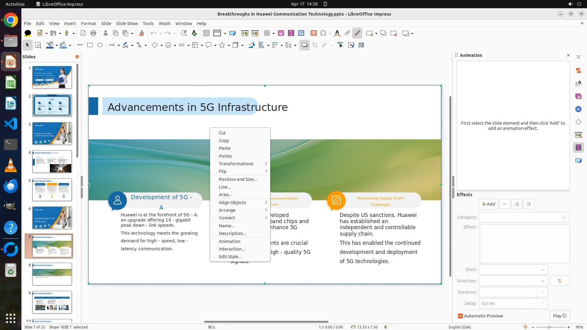Select slide 5 thumbnail in Slides panel
The image size is (587, 330).
[x=52, y=190]
